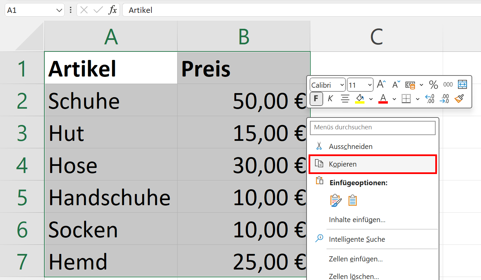The height and width of the screenshot is (280, 481).
Task: Click the scissors icon beside Ausschneiden
Action: click(x=319, y=146)
